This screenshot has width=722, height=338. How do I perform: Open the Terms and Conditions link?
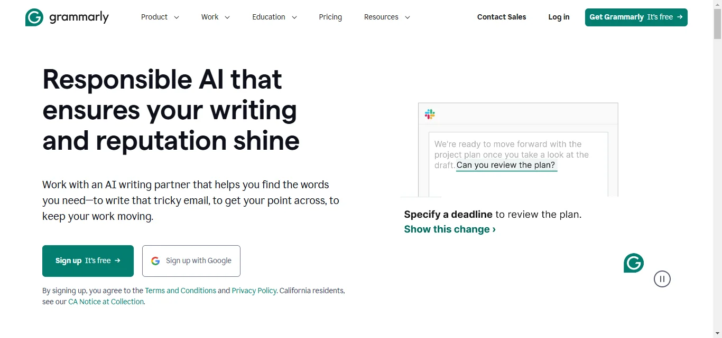(x=180, y=290)
